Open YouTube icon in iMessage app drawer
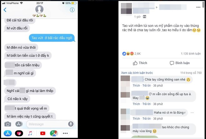The image size is (206, 139). click(43, 133)
